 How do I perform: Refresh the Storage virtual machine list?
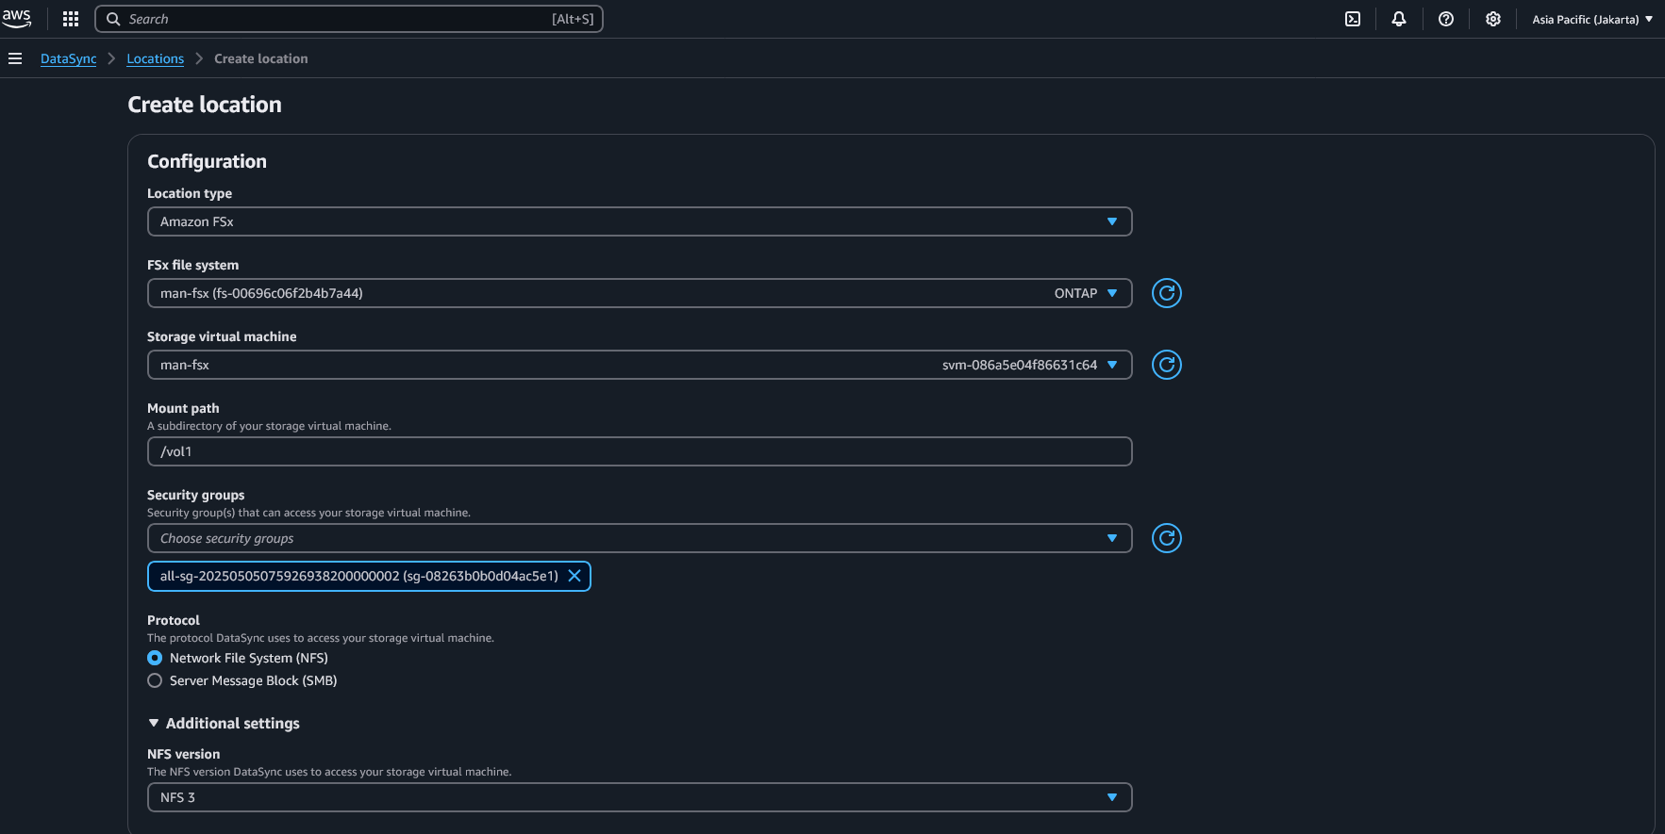(x=1167, y=365)
